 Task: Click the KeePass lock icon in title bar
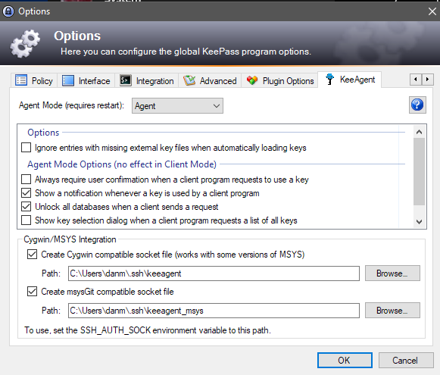tap(8, 11)
